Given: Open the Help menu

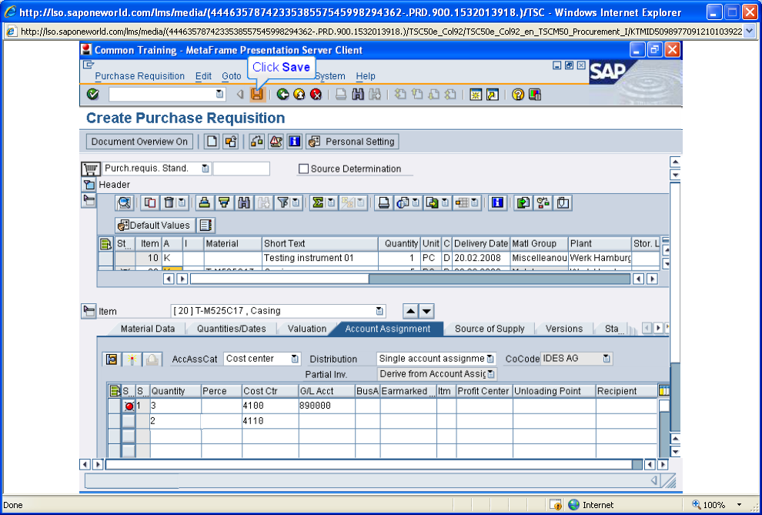Looking at the screenshot, I should pyautogui.click(x=366, y=75).
